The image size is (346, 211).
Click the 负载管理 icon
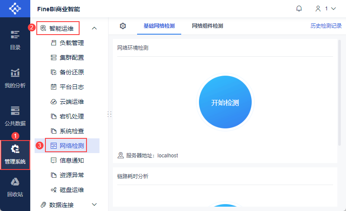coord(54,43)
